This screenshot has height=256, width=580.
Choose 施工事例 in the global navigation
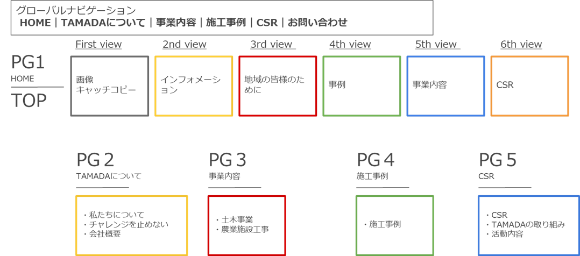pyautogui.click(x=226, y=23)
